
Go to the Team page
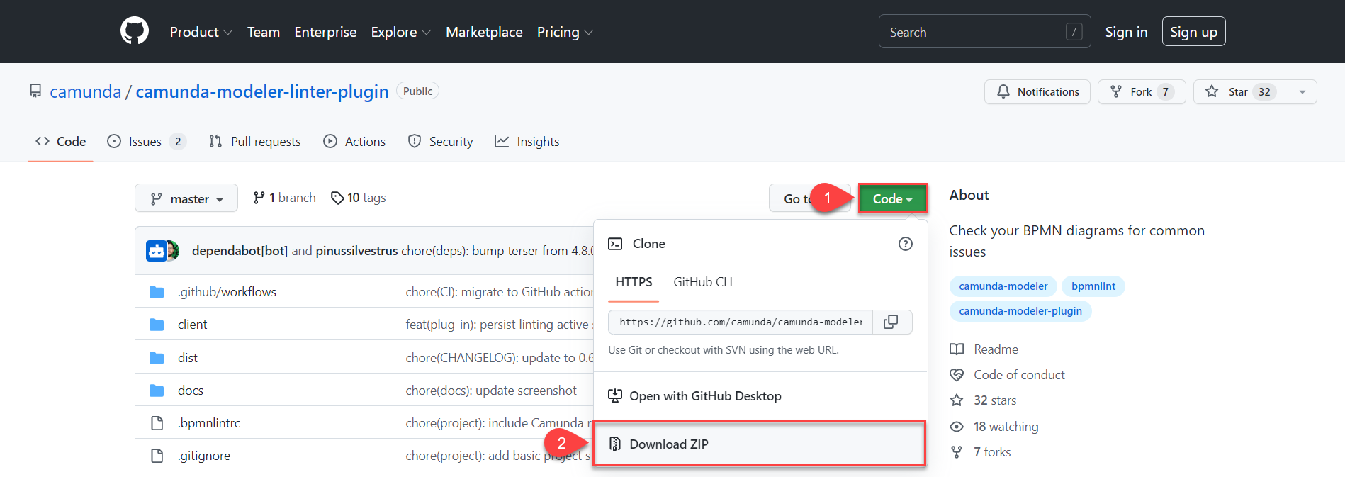[264, 32]
